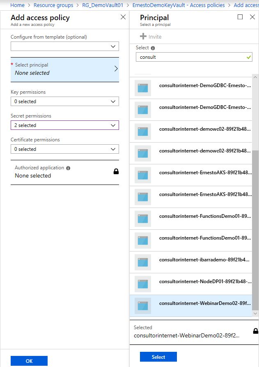Click the lock icon beside Authorized application
The image size is (259, 367).
[x=116, y=171]
